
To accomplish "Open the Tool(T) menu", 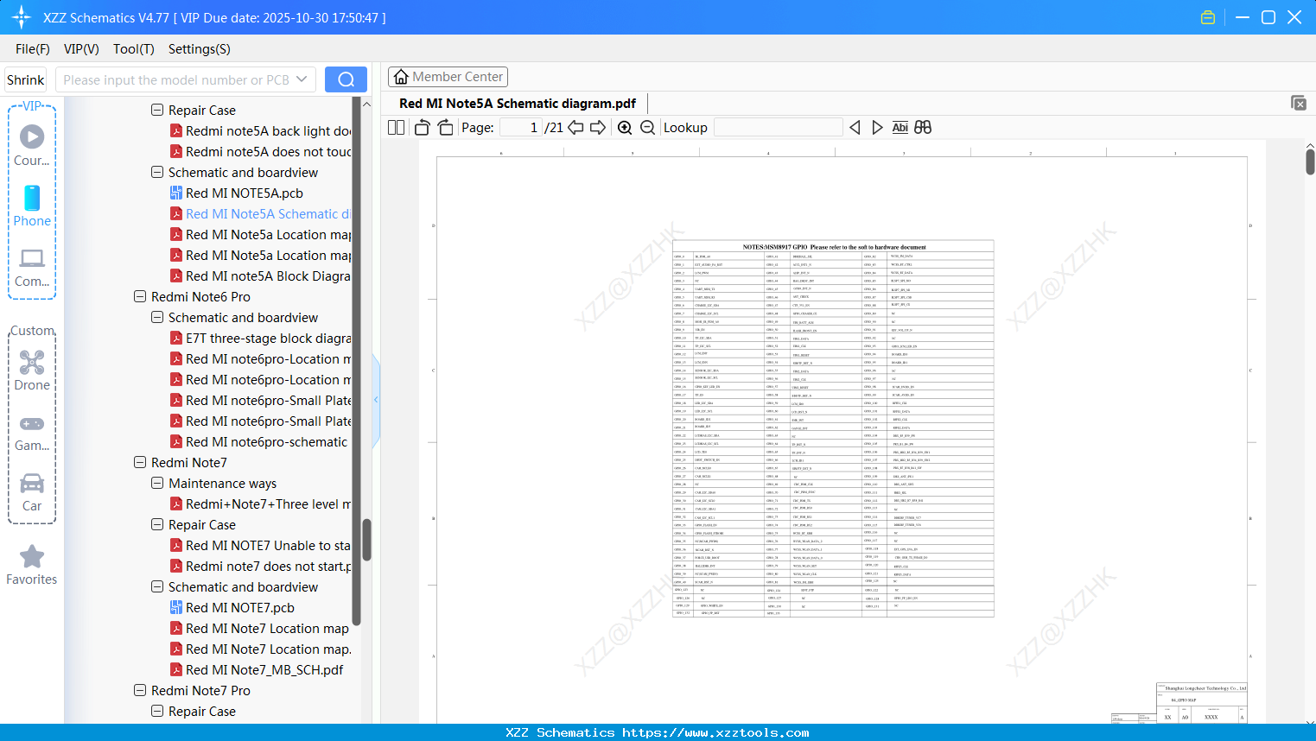I will [134, 49].
